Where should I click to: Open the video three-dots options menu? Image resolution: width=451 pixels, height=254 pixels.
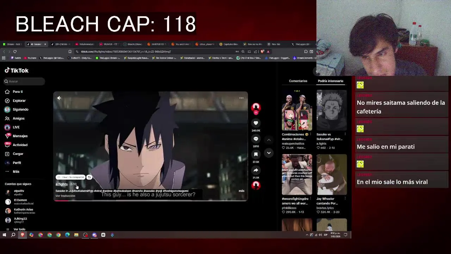pos(241,98)
